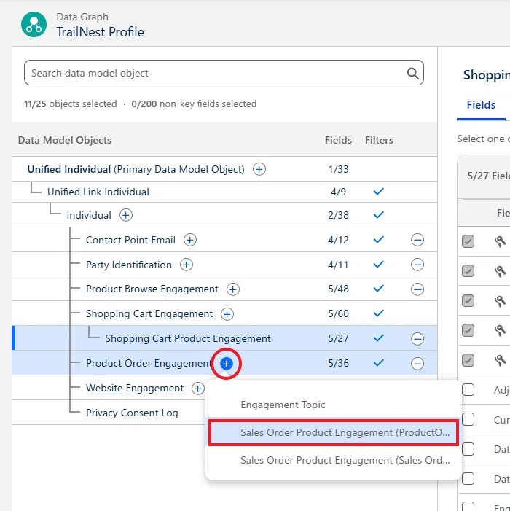Remove Shopping Cart Product Engagement with minus
This screenshot has width=510, height=511.
pyautogui.click(x=417, y=339)
